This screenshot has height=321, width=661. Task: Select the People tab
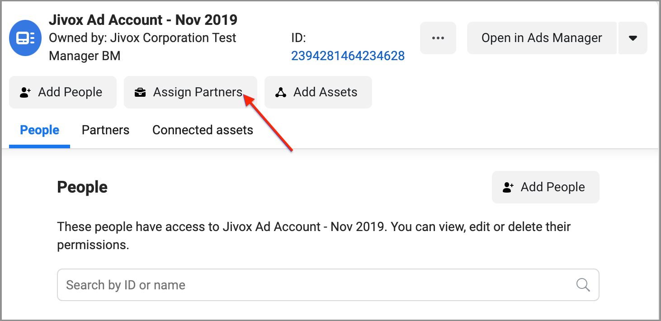tap(40, 130)
